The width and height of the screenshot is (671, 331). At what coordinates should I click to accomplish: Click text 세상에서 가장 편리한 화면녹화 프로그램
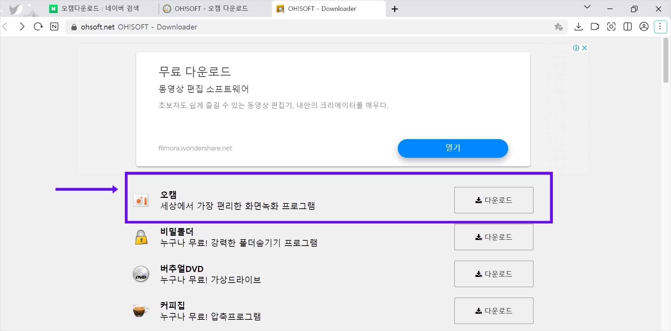pyautogui.click(x=238, y=206)
